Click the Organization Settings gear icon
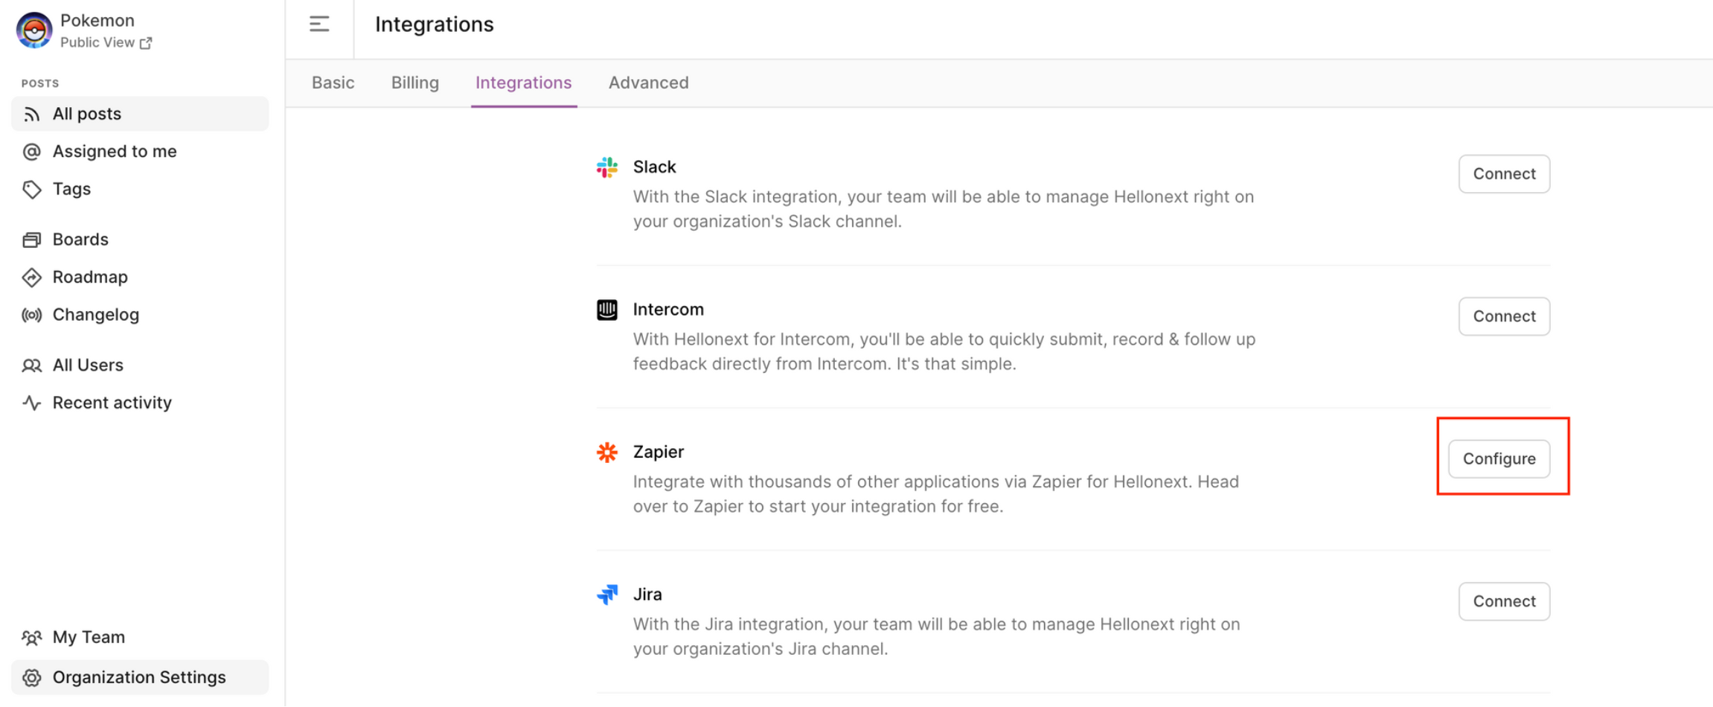The width and height of the screenshot is (1713, 707). pos(31,678)
